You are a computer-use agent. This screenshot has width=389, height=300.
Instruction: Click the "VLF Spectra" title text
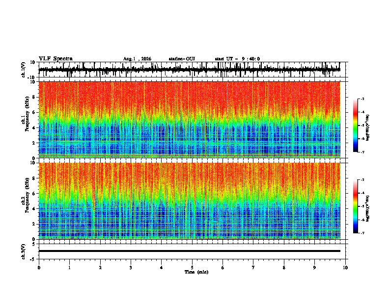point(56,59)
